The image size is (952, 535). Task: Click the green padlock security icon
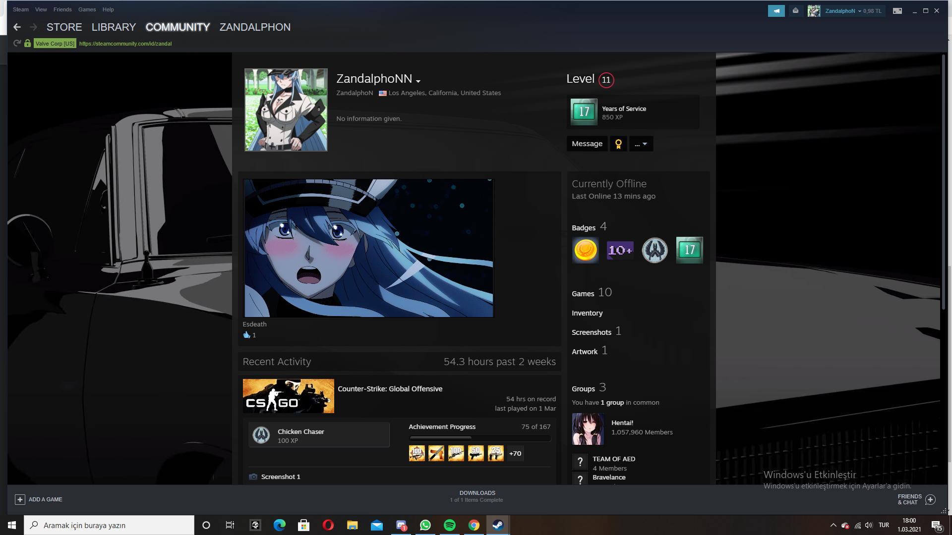point(28,44)
